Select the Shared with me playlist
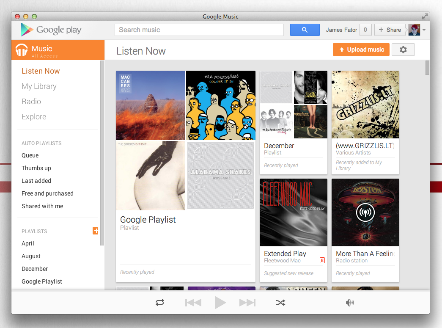This screenshot has height=328, width=442. [42, 206]
